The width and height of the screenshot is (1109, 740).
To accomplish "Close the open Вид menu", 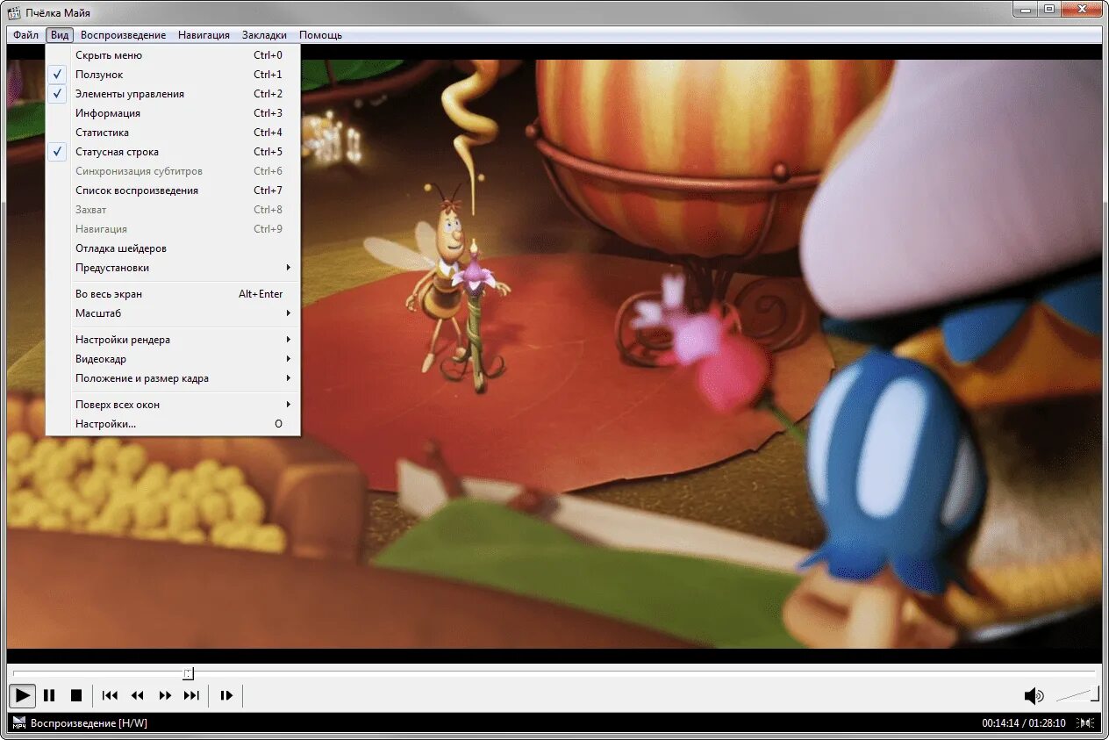I will pos(60,35).
